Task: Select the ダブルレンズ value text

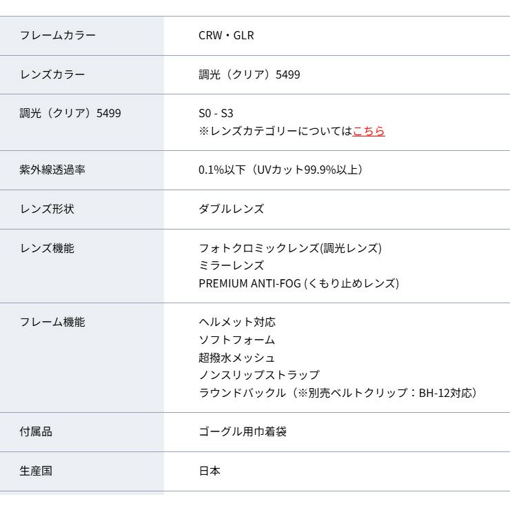Action: point(232,209)
